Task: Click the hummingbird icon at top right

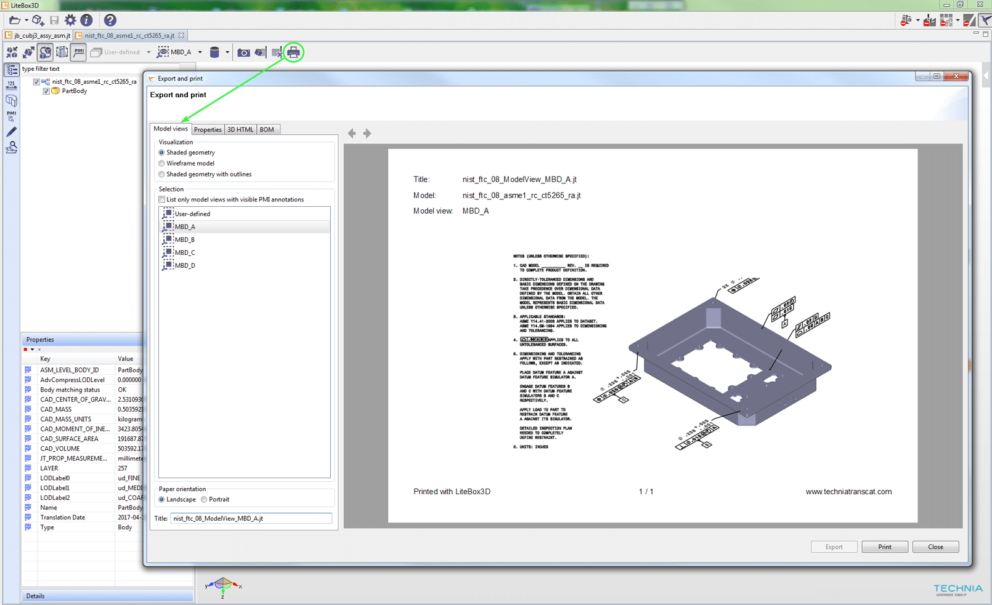Action: click(985, 20)
